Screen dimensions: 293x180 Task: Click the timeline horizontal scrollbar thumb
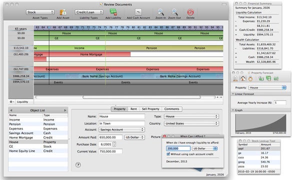coord(141,97)
